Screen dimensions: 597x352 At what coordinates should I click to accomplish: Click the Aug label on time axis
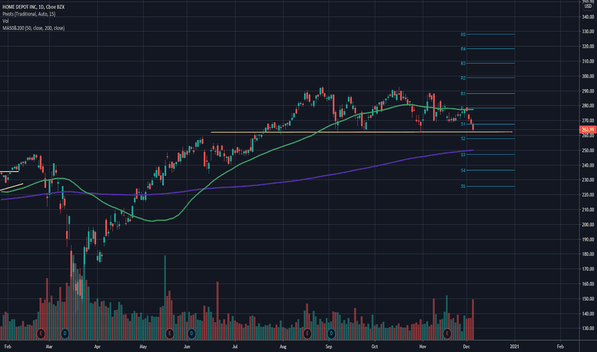(283, 347)
